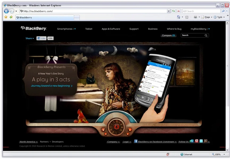Open the YouTube follow icon

196,141
